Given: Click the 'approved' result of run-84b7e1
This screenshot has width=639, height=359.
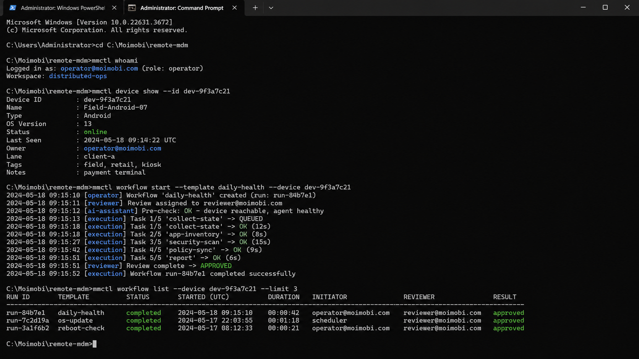Looking at the screenshot, I should 509,313.
